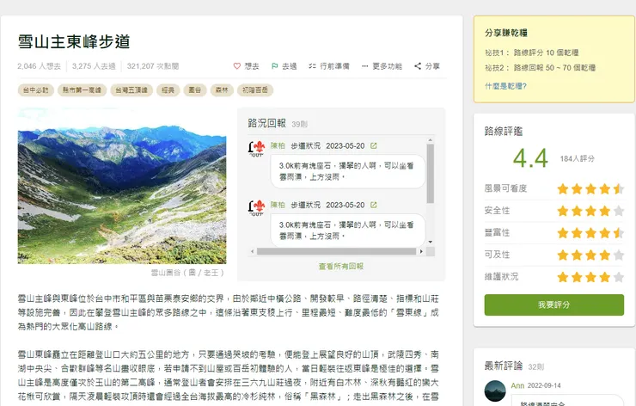Click the green 我要評分 button
The image size is (636, 406).
554,304
